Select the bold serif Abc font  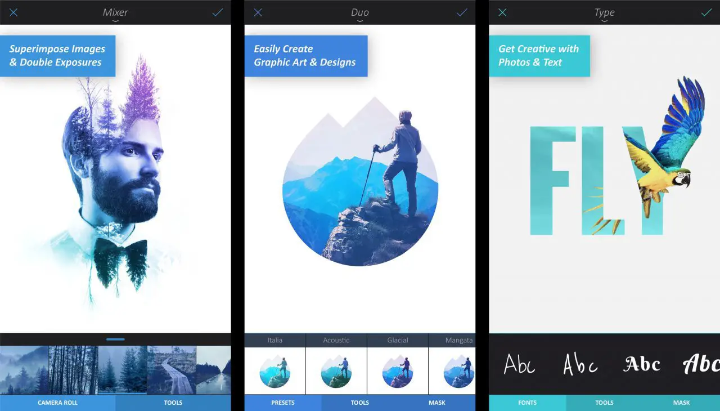[642, 364]
